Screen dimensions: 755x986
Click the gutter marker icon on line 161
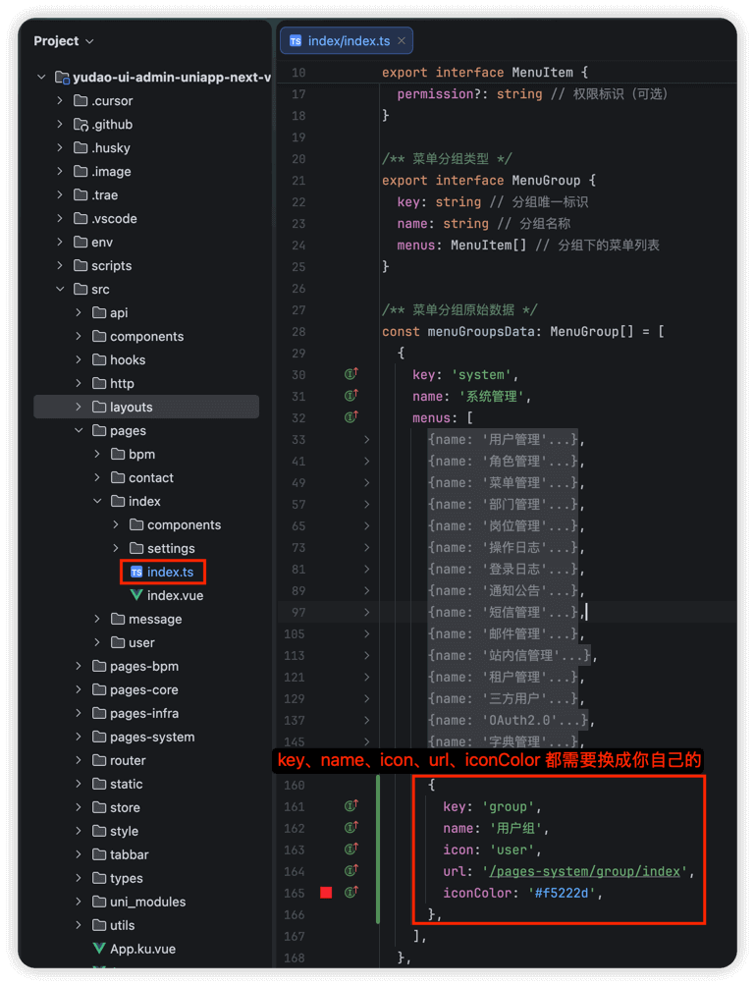coord(351,806)
